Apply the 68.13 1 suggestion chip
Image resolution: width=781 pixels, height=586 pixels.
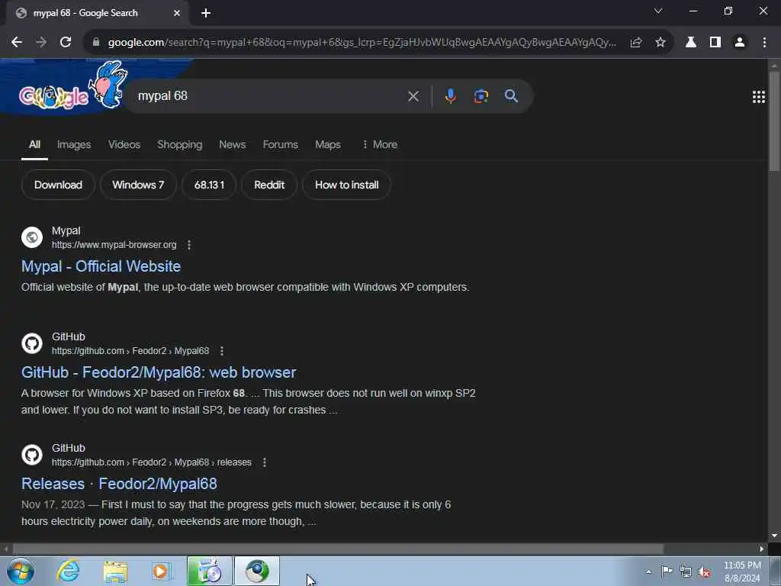point(209,185)
